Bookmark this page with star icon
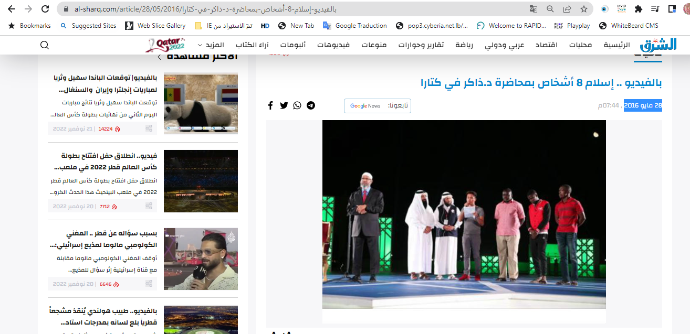 pos(583,9)
